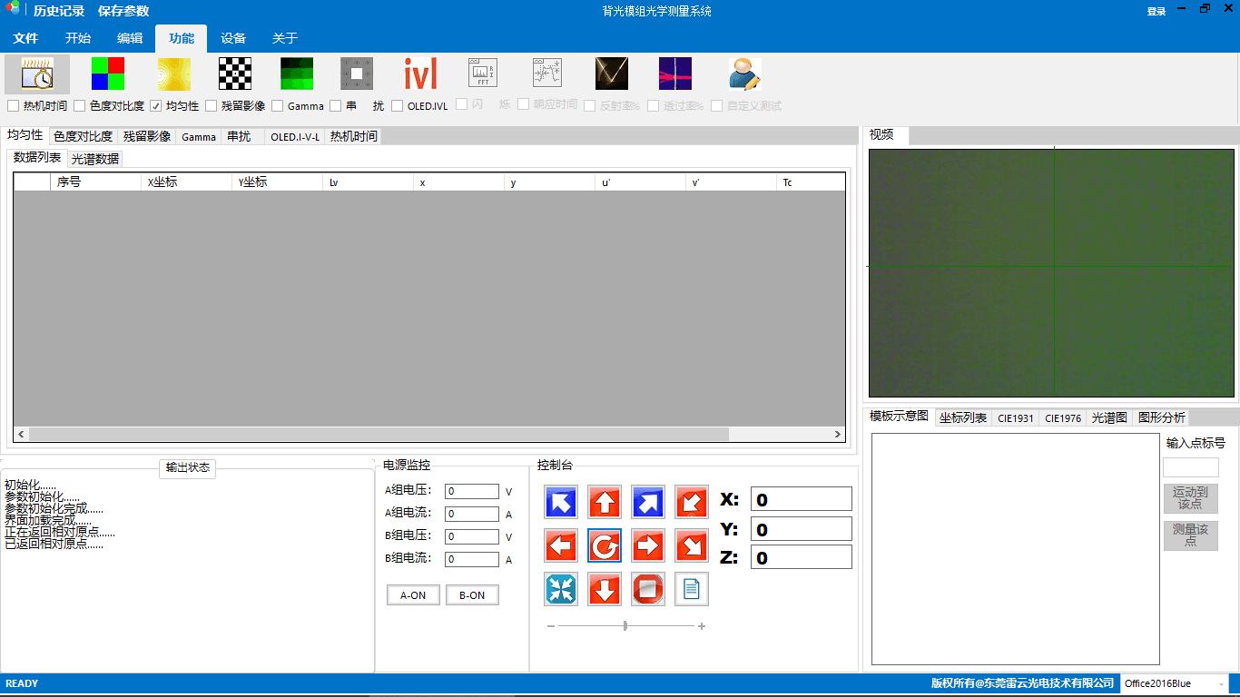Open the document icon in control console
Image resolution: width=1240 pixels, height=697 pixels.
(x=692, y=590)
